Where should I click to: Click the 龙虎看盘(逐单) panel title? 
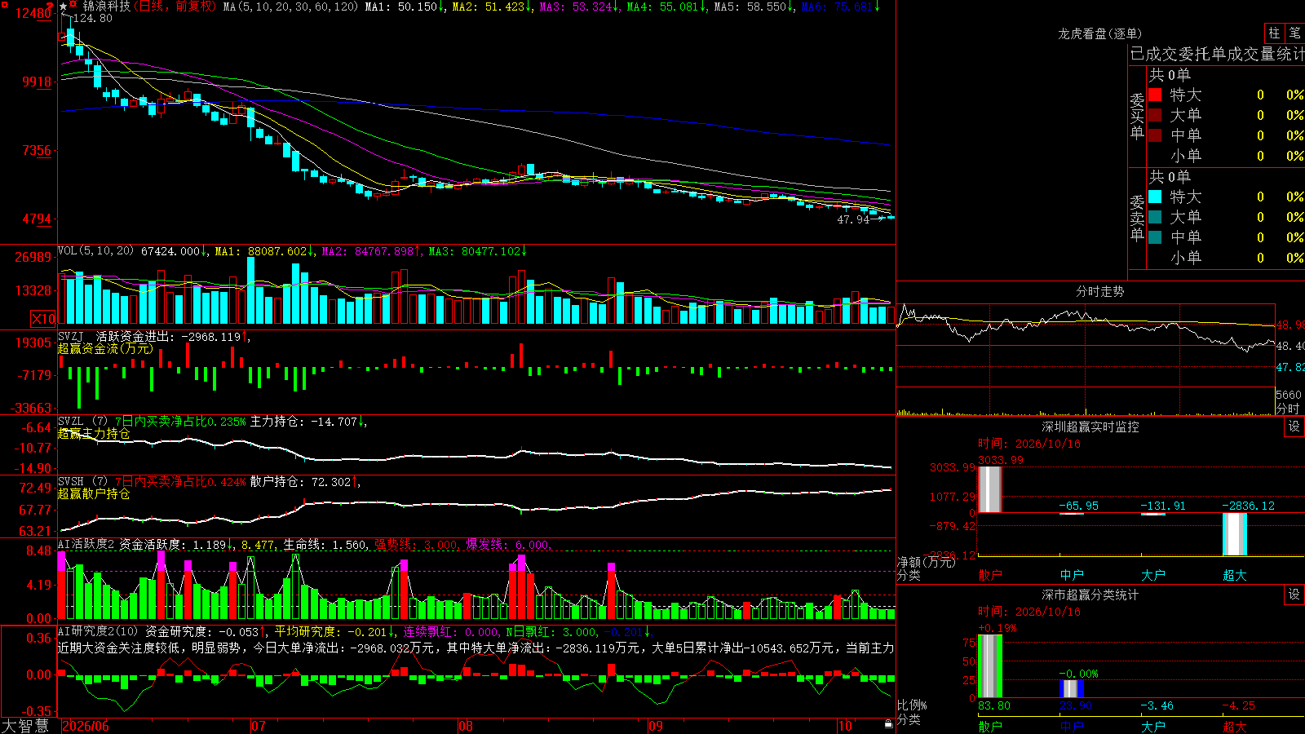coord(1099,33)
